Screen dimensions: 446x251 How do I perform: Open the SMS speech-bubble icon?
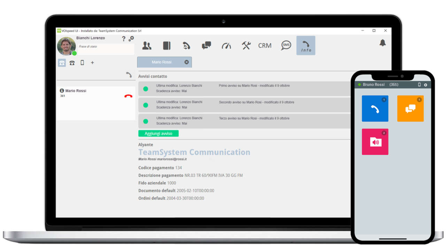click(x=286, y=45)
